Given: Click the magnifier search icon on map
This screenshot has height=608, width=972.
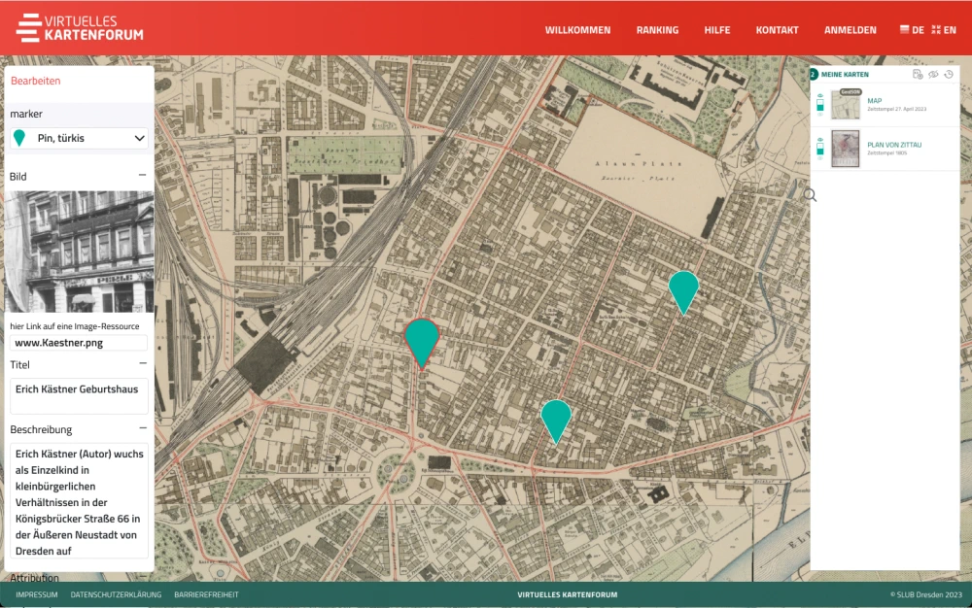Looking at the screenshot, I should [x=811, y=195].
